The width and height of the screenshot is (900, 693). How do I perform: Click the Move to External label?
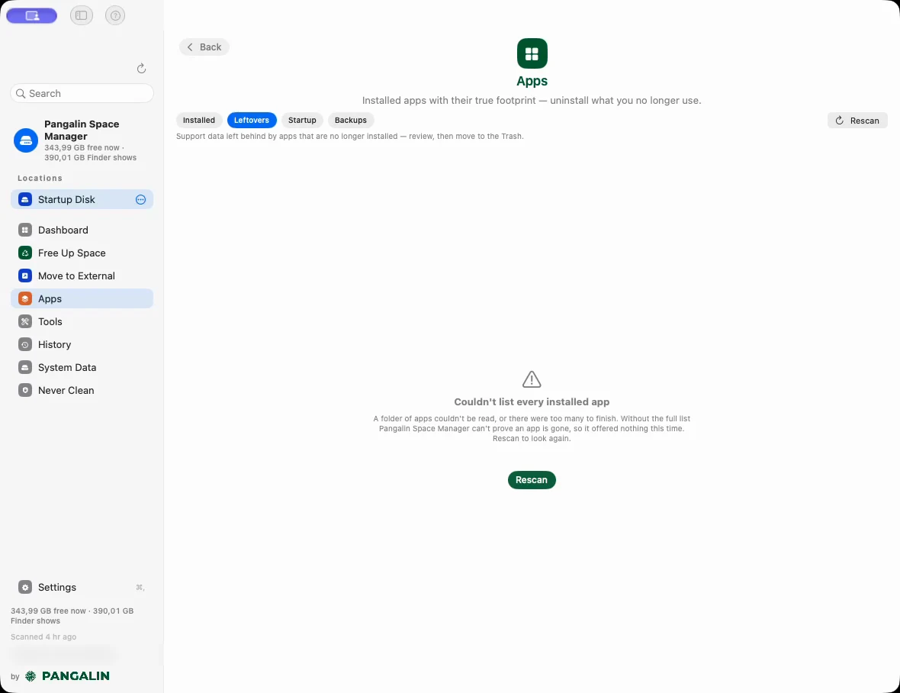click(x=76, y=276)
